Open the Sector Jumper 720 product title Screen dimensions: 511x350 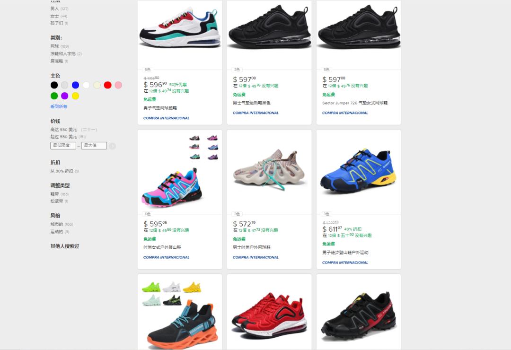354,103
